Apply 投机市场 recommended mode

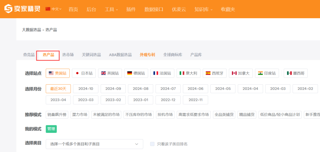click(165, 115)
